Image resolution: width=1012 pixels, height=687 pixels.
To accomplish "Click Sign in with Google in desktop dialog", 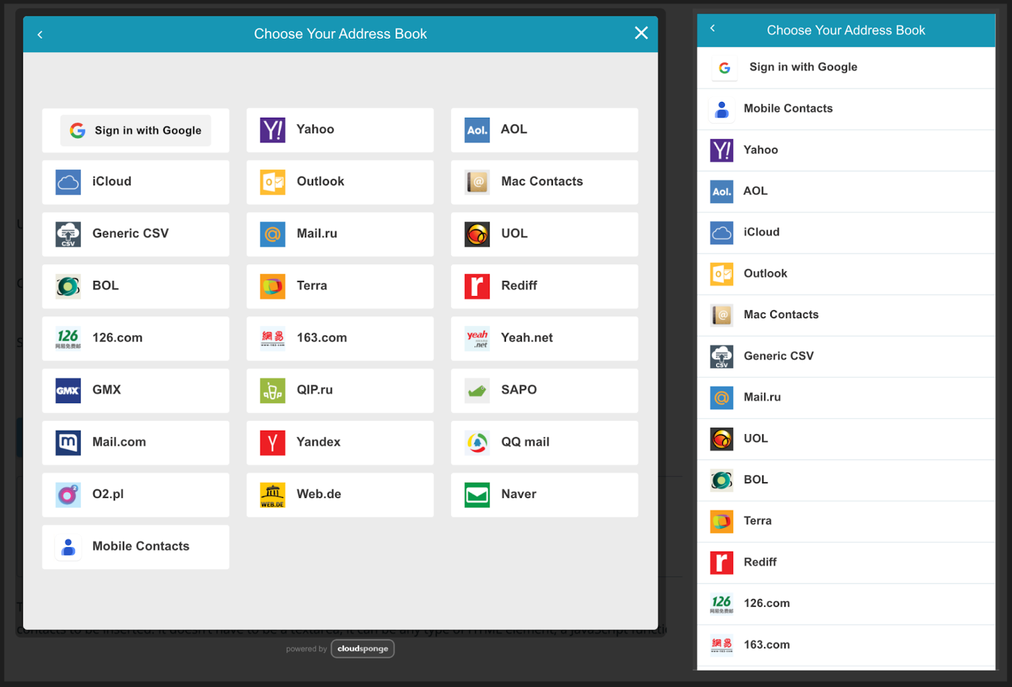I will tap(135, 130).
